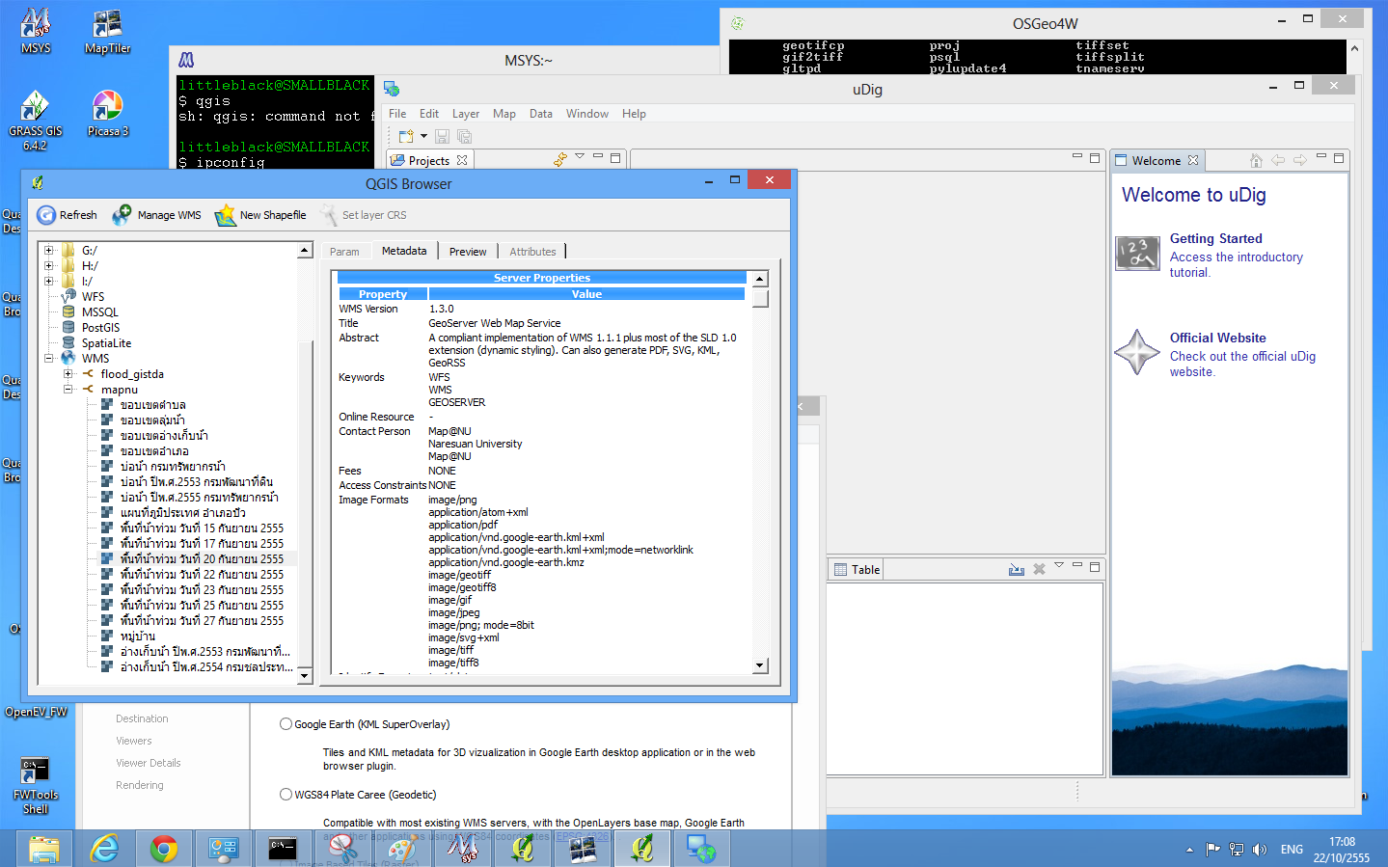Open Internet Explorer from the taskbar

coord(104,849)
